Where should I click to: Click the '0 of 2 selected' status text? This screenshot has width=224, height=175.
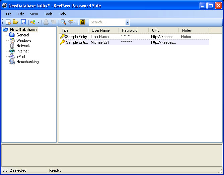[14, 170]
